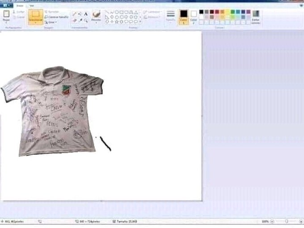This screenshot has width=304, height=228.
Task: Click the Cortar (cut) button
Action: pyautogui.click(x=19, y=12)
